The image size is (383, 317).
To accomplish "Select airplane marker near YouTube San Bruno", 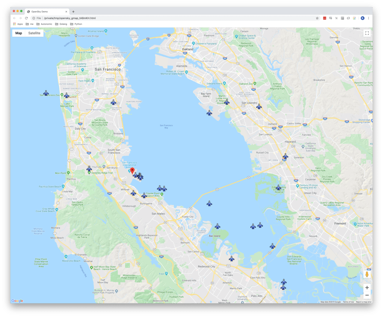I will point(89,168).
